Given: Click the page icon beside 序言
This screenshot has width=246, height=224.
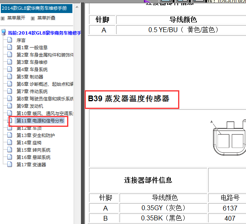Looking at the screenshot, I should tap(10, 40).
